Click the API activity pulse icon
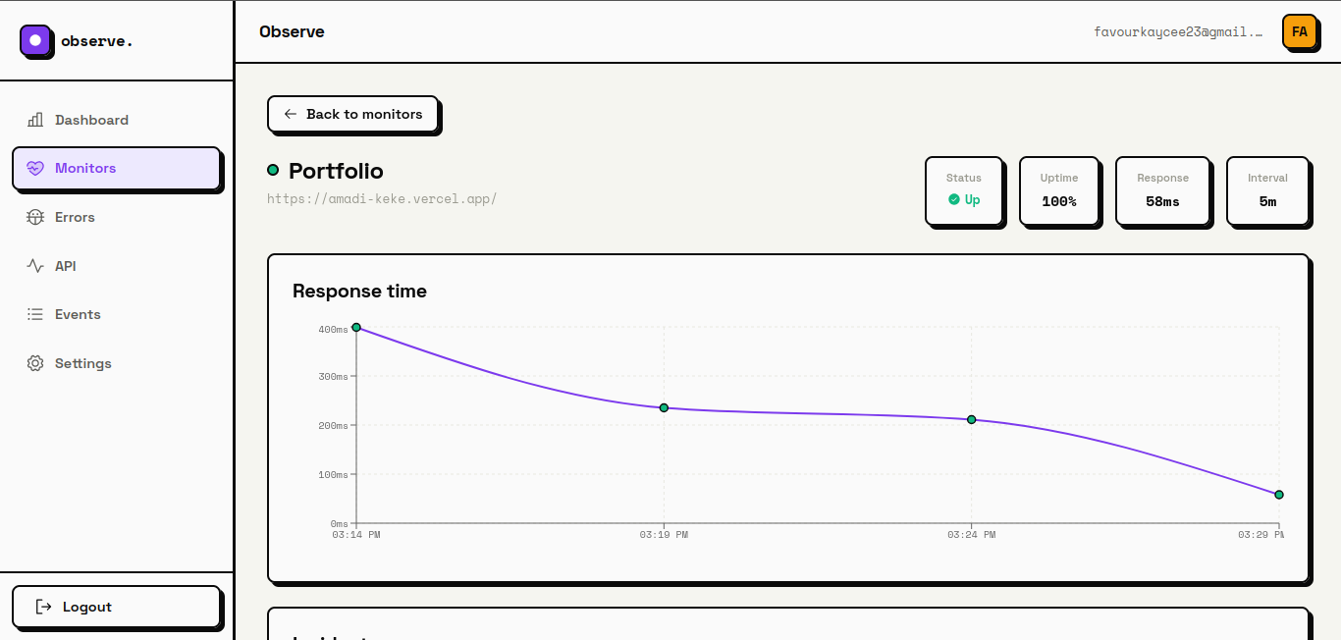The width and height of the screenshot is (1341, 640). click(x=35, y=266)
